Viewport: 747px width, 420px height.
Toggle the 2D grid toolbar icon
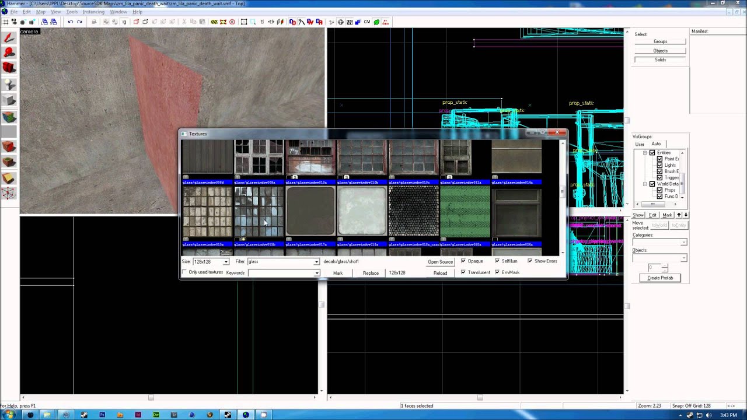click(x=6, y=22)
